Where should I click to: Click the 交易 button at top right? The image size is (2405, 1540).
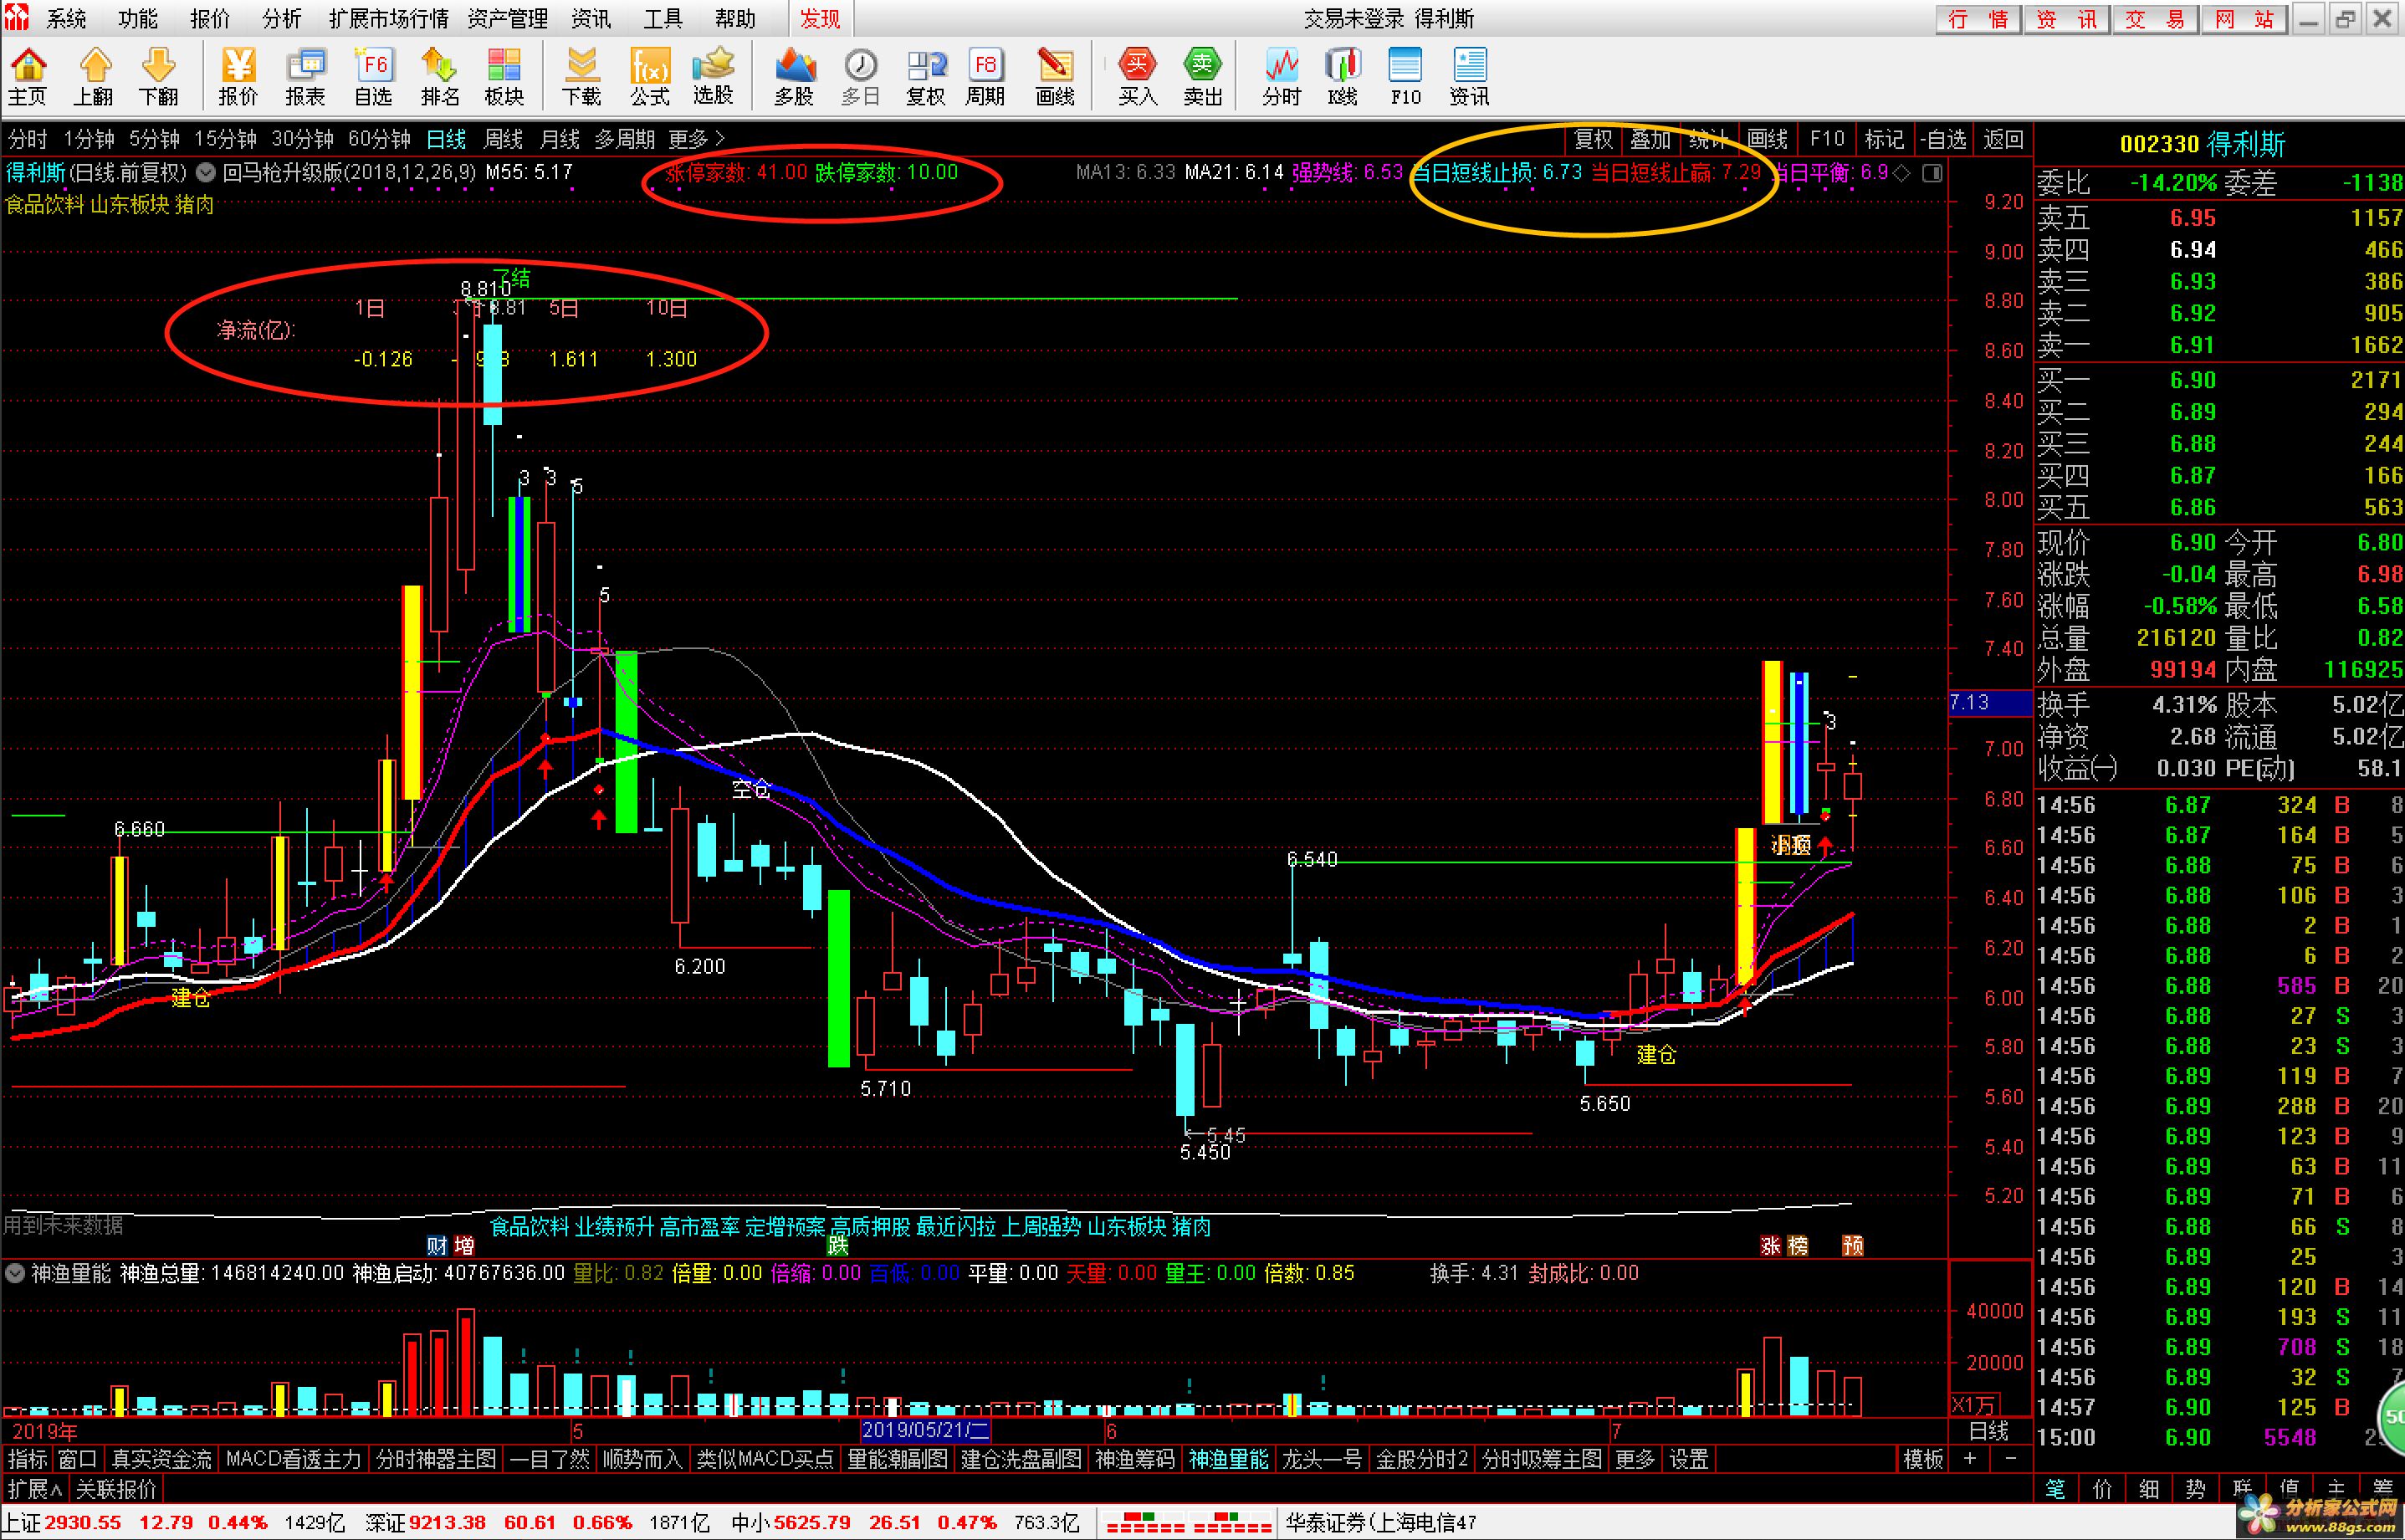[x=2155, y=18]
